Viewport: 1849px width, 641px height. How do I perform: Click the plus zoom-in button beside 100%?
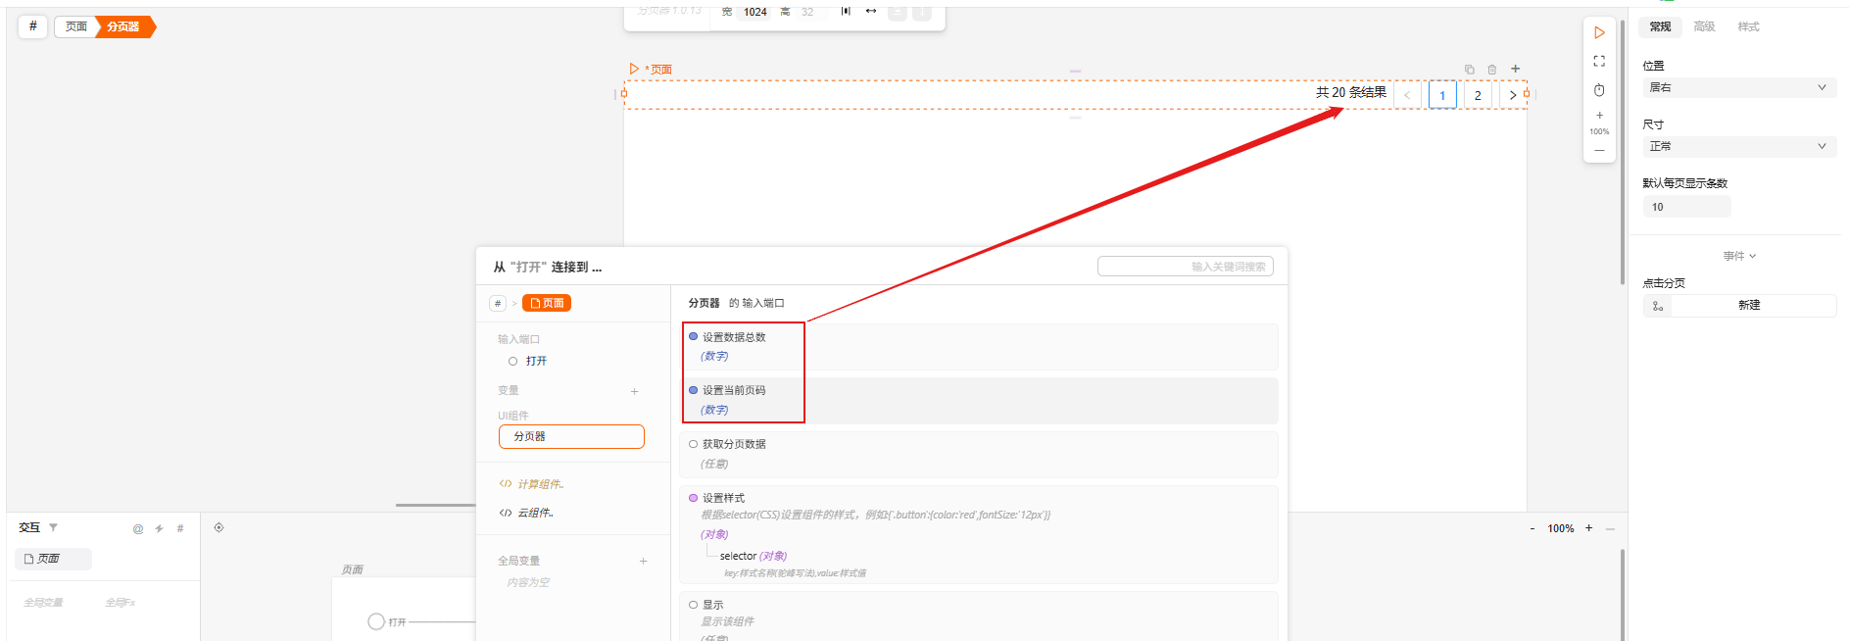coord(1588,528)
